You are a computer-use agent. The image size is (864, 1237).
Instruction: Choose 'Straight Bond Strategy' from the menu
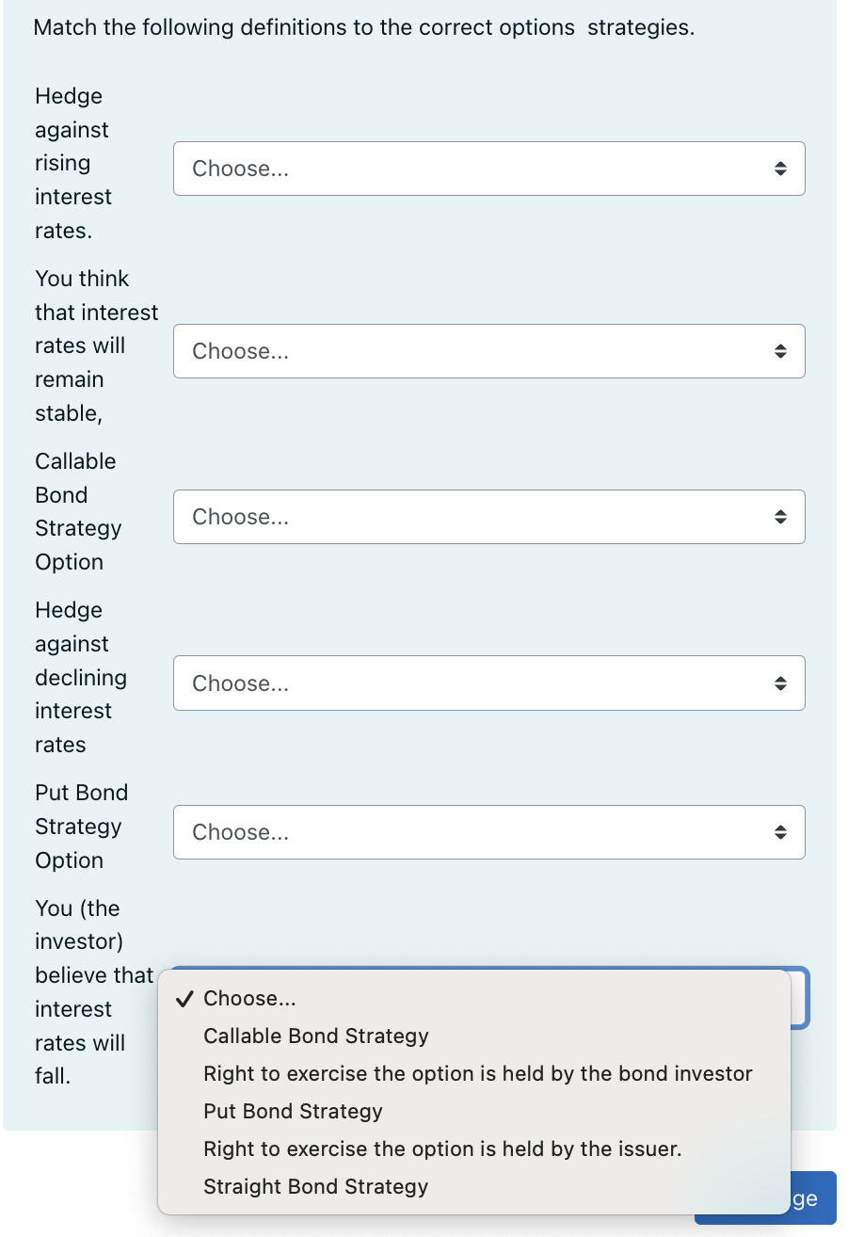click(315, 1186)
